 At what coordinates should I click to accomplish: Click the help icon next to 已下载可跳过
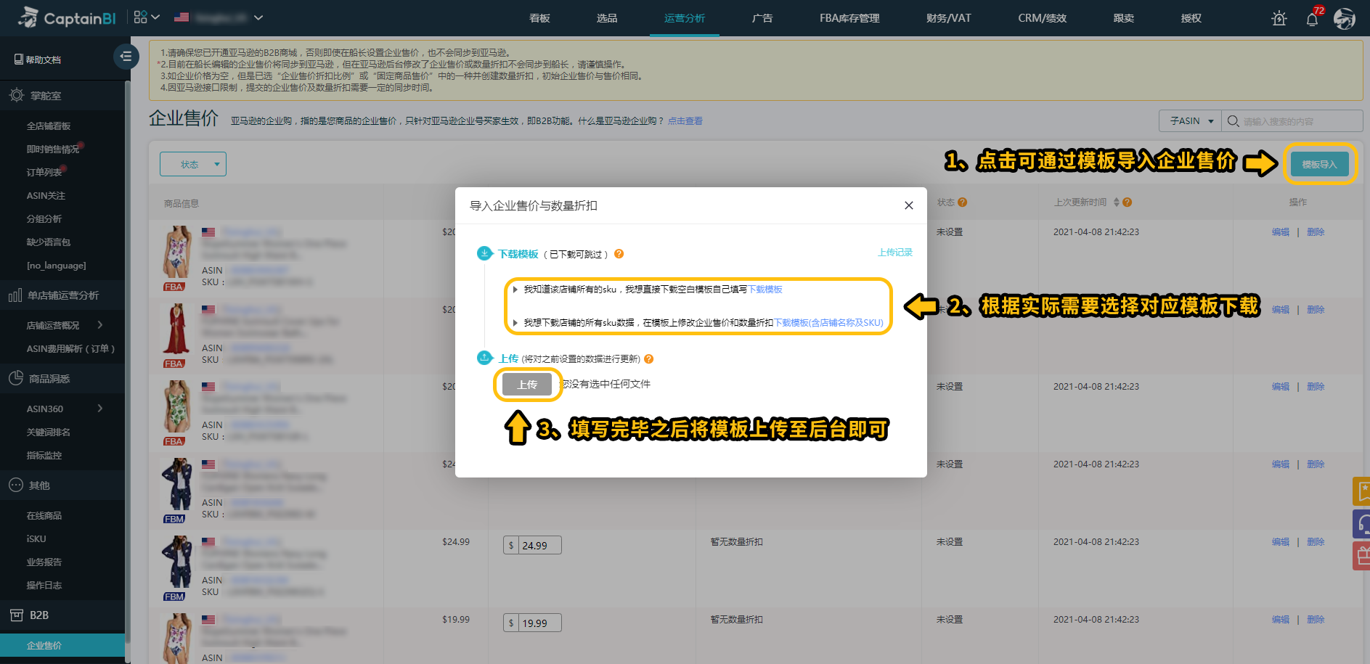click(x=619, y=254)
